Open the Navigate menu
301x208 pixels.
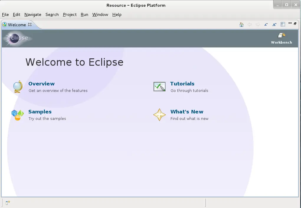33,14
